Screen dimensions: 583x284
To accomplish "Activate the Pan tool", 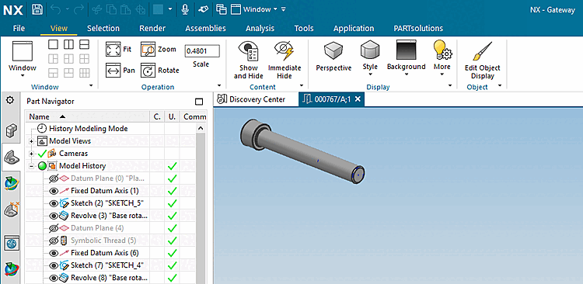I will coord(120,70).
